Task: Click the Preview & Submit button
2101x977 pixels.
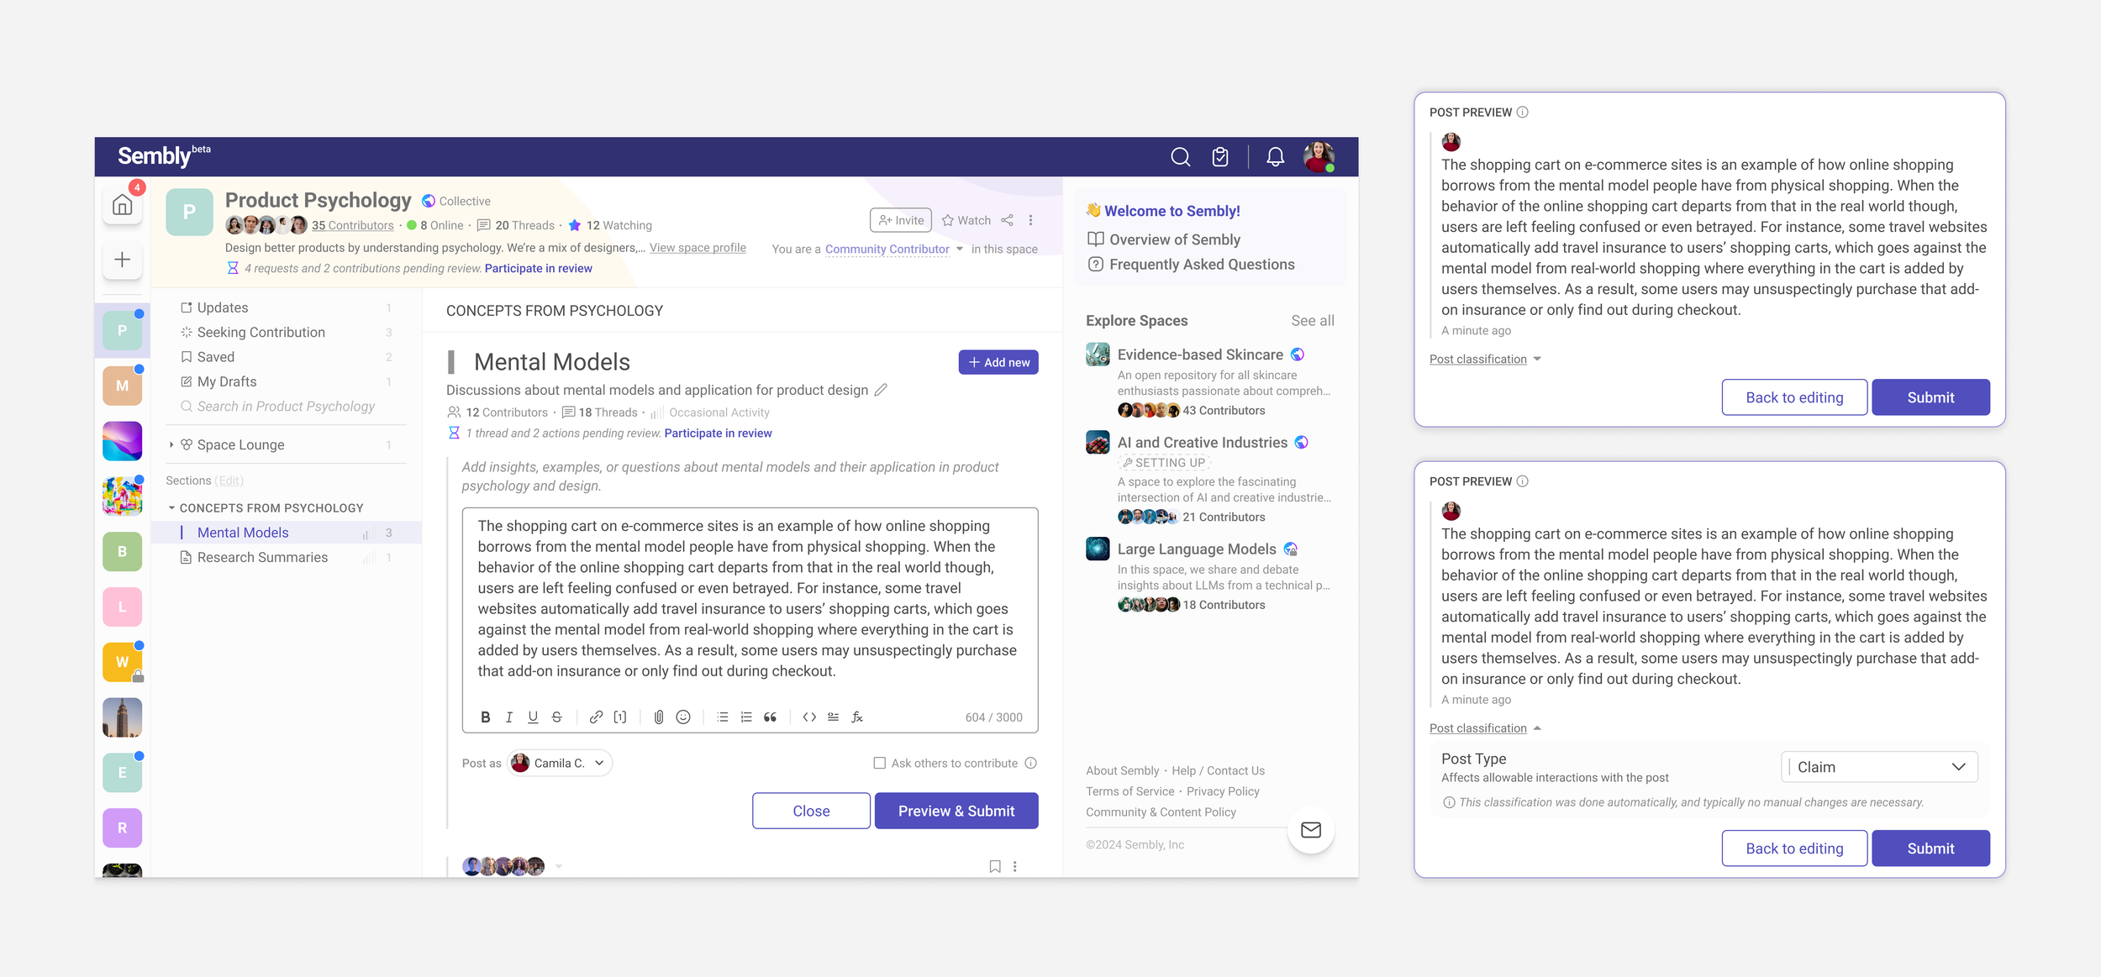Action: [x=956, y=811]
